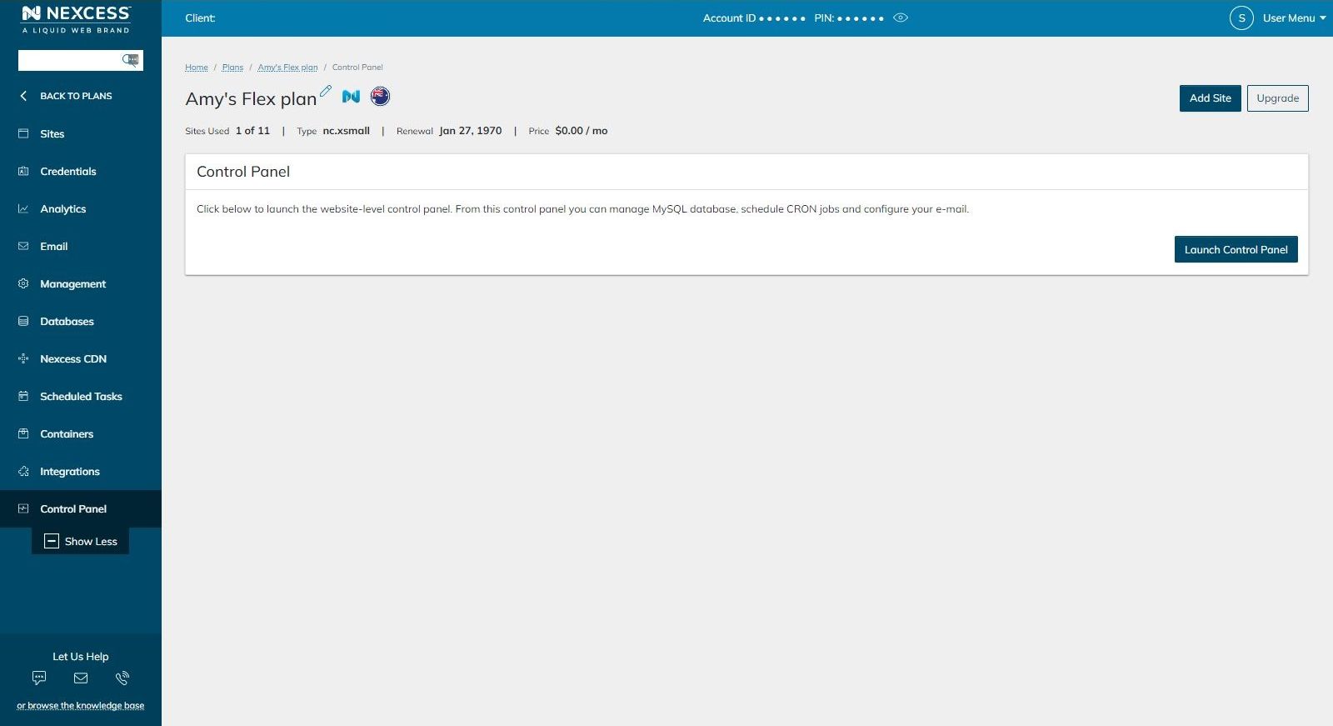Collapse the sidebar with Show Less
Image resolution: width=1333 pixels, height=726 pixels.
pos(81,541)
